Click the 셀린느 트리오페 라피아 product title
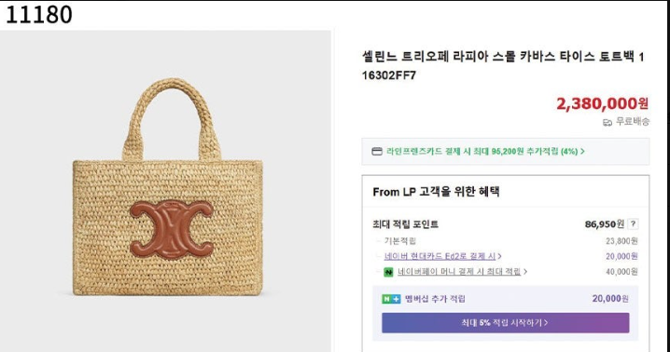Screen dimensions: 670x352 (503, 66)
